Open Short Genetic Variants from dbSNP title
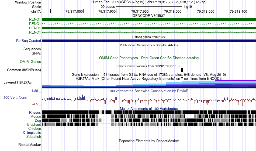Screen dimensions: 256x151 click(x=149, y=66)
